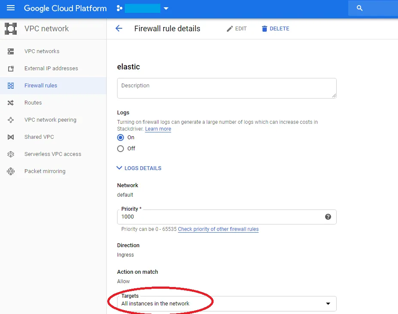Viewport: 398px width, 314px height.
Task: Select the Logs Off radio button
Action: coord(121,149)
